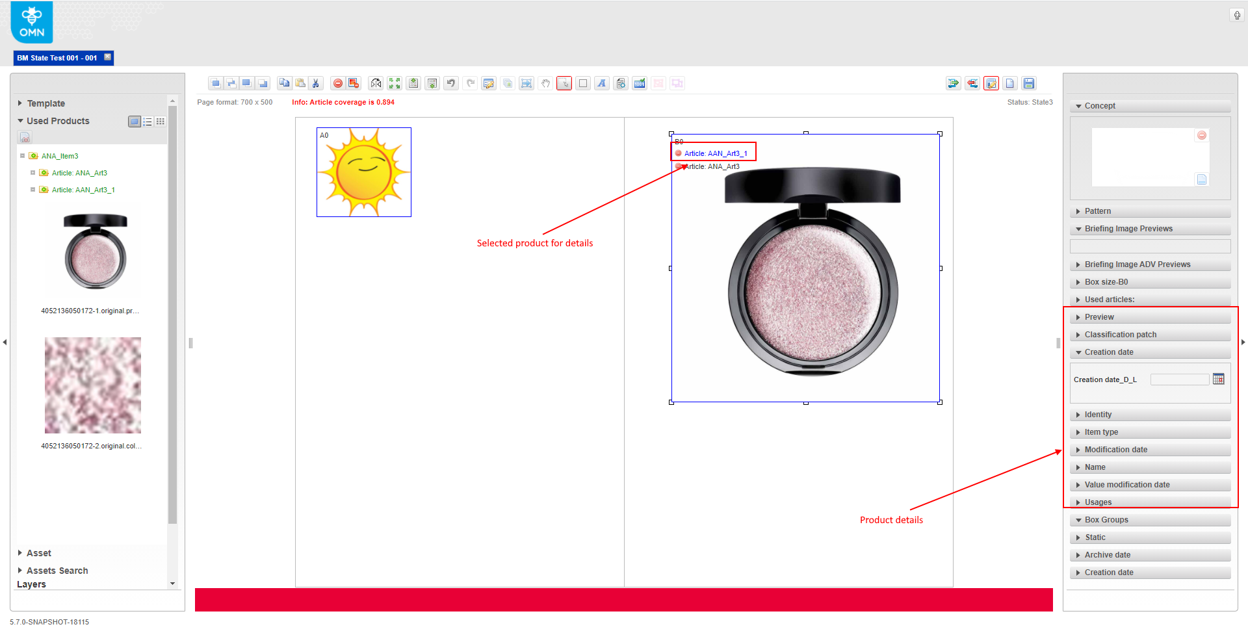The height and width of the screenshot is (631, 1248).
Task: Click the delete button in the Concept panel
Action: click(x=1201, y=135)
